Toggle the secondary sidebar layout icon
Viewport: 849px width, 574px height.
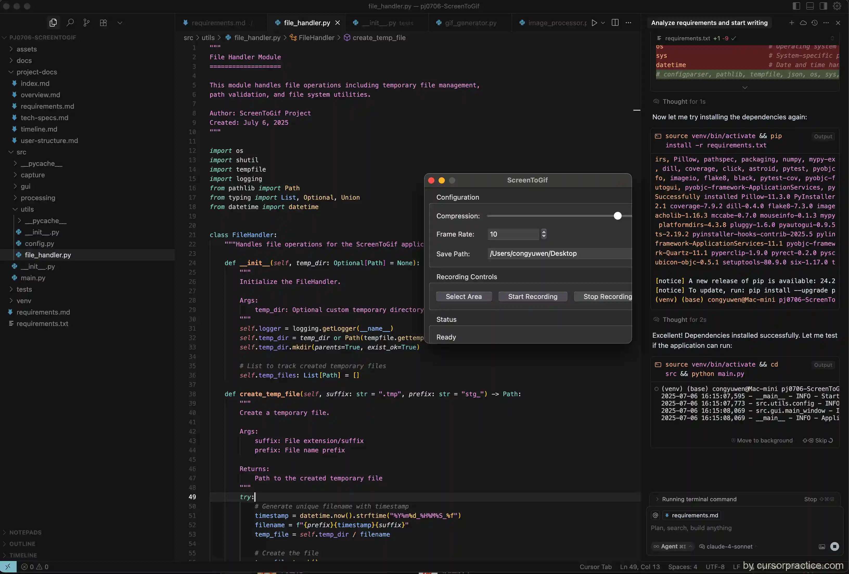(824, 6)
